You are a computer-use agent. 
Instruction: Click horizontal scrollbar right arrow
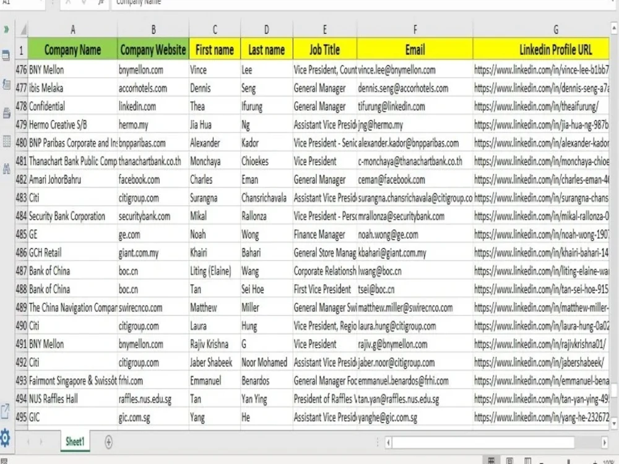tap(604, 442)
